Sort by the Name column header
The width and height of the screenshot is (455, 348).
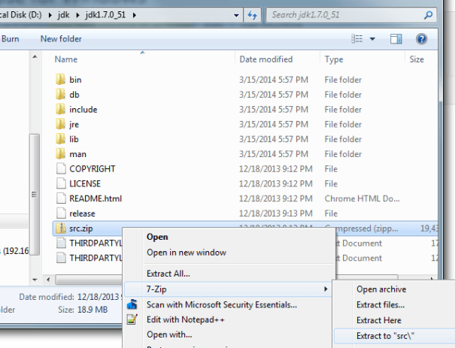click(66, 59)
